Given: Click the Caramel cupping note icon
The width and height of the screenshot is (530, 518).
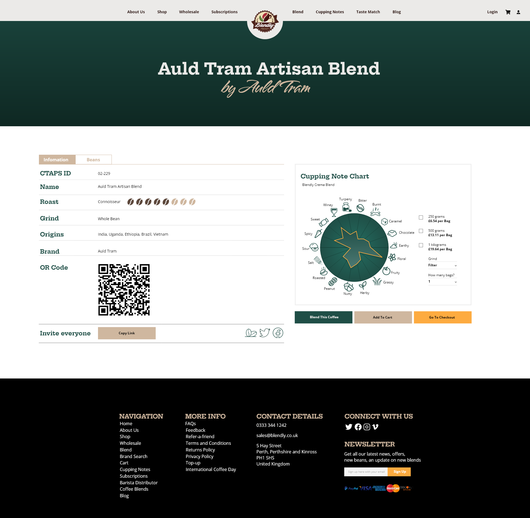Looking at the screenshot, I should (x=385, y=222).
